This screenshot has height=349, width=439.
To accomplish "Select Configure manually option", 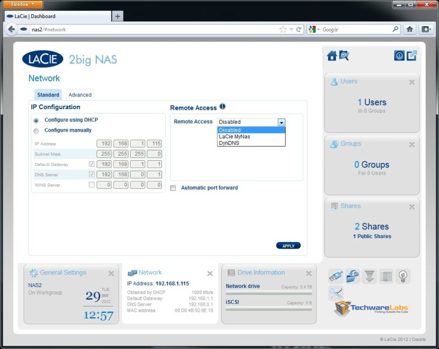I will coord(36,131).
